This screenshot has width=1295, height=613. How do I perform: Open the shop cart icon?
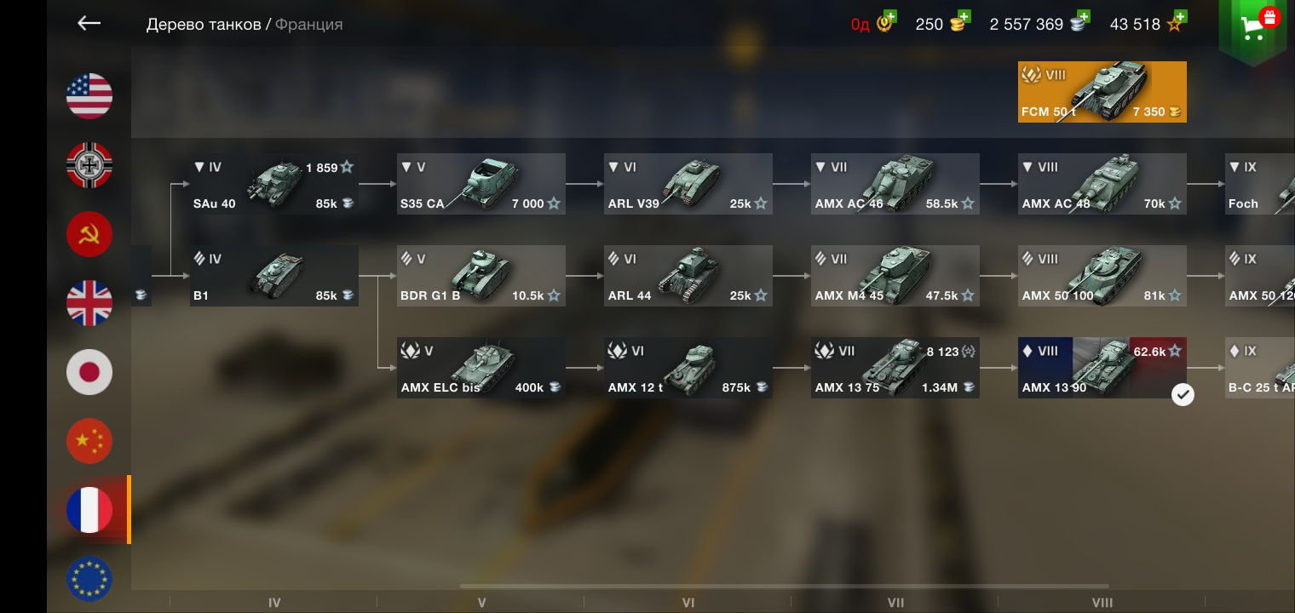point(1252,28)
